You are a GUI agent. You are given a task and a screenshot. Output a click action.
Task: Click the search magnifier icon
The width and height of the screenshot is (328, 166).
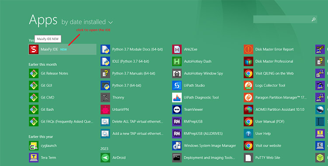314,20
